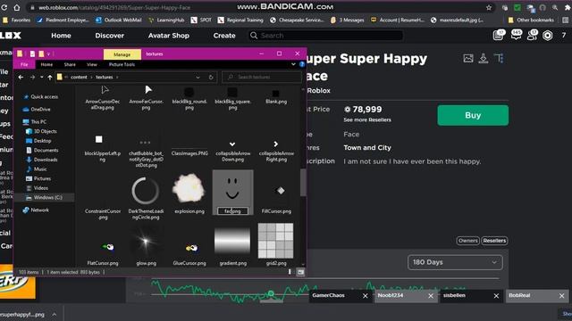Screen dimensions: 572x321
Task: Open Create in Roblox navbar
Action: pos(224,36)
